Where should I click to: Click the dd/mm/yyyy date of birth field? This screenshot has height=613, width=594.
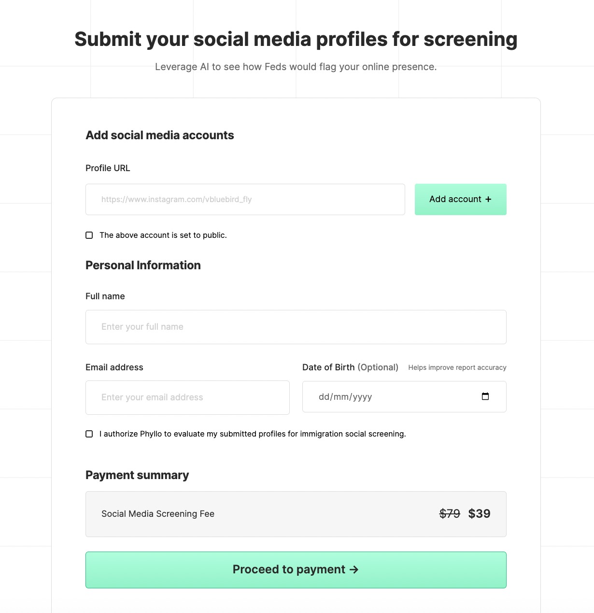386,397
